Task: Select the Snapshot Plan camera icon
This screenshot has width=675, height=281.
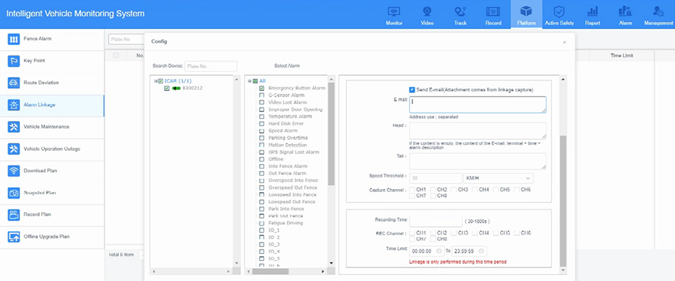Action: [x=13, y=193]
